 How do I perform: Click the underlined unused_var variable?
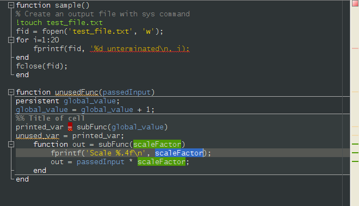pos(38,136)
